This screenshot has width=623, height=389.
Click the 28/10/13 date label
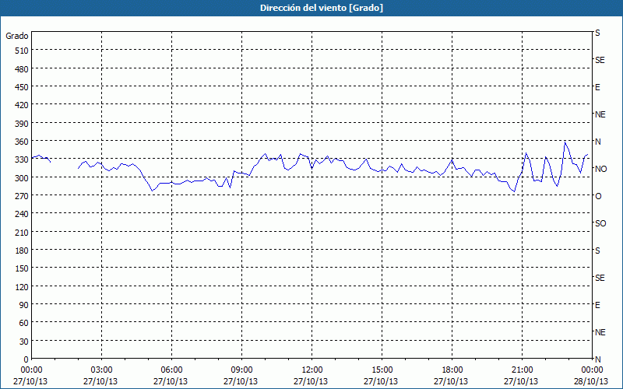592,381
